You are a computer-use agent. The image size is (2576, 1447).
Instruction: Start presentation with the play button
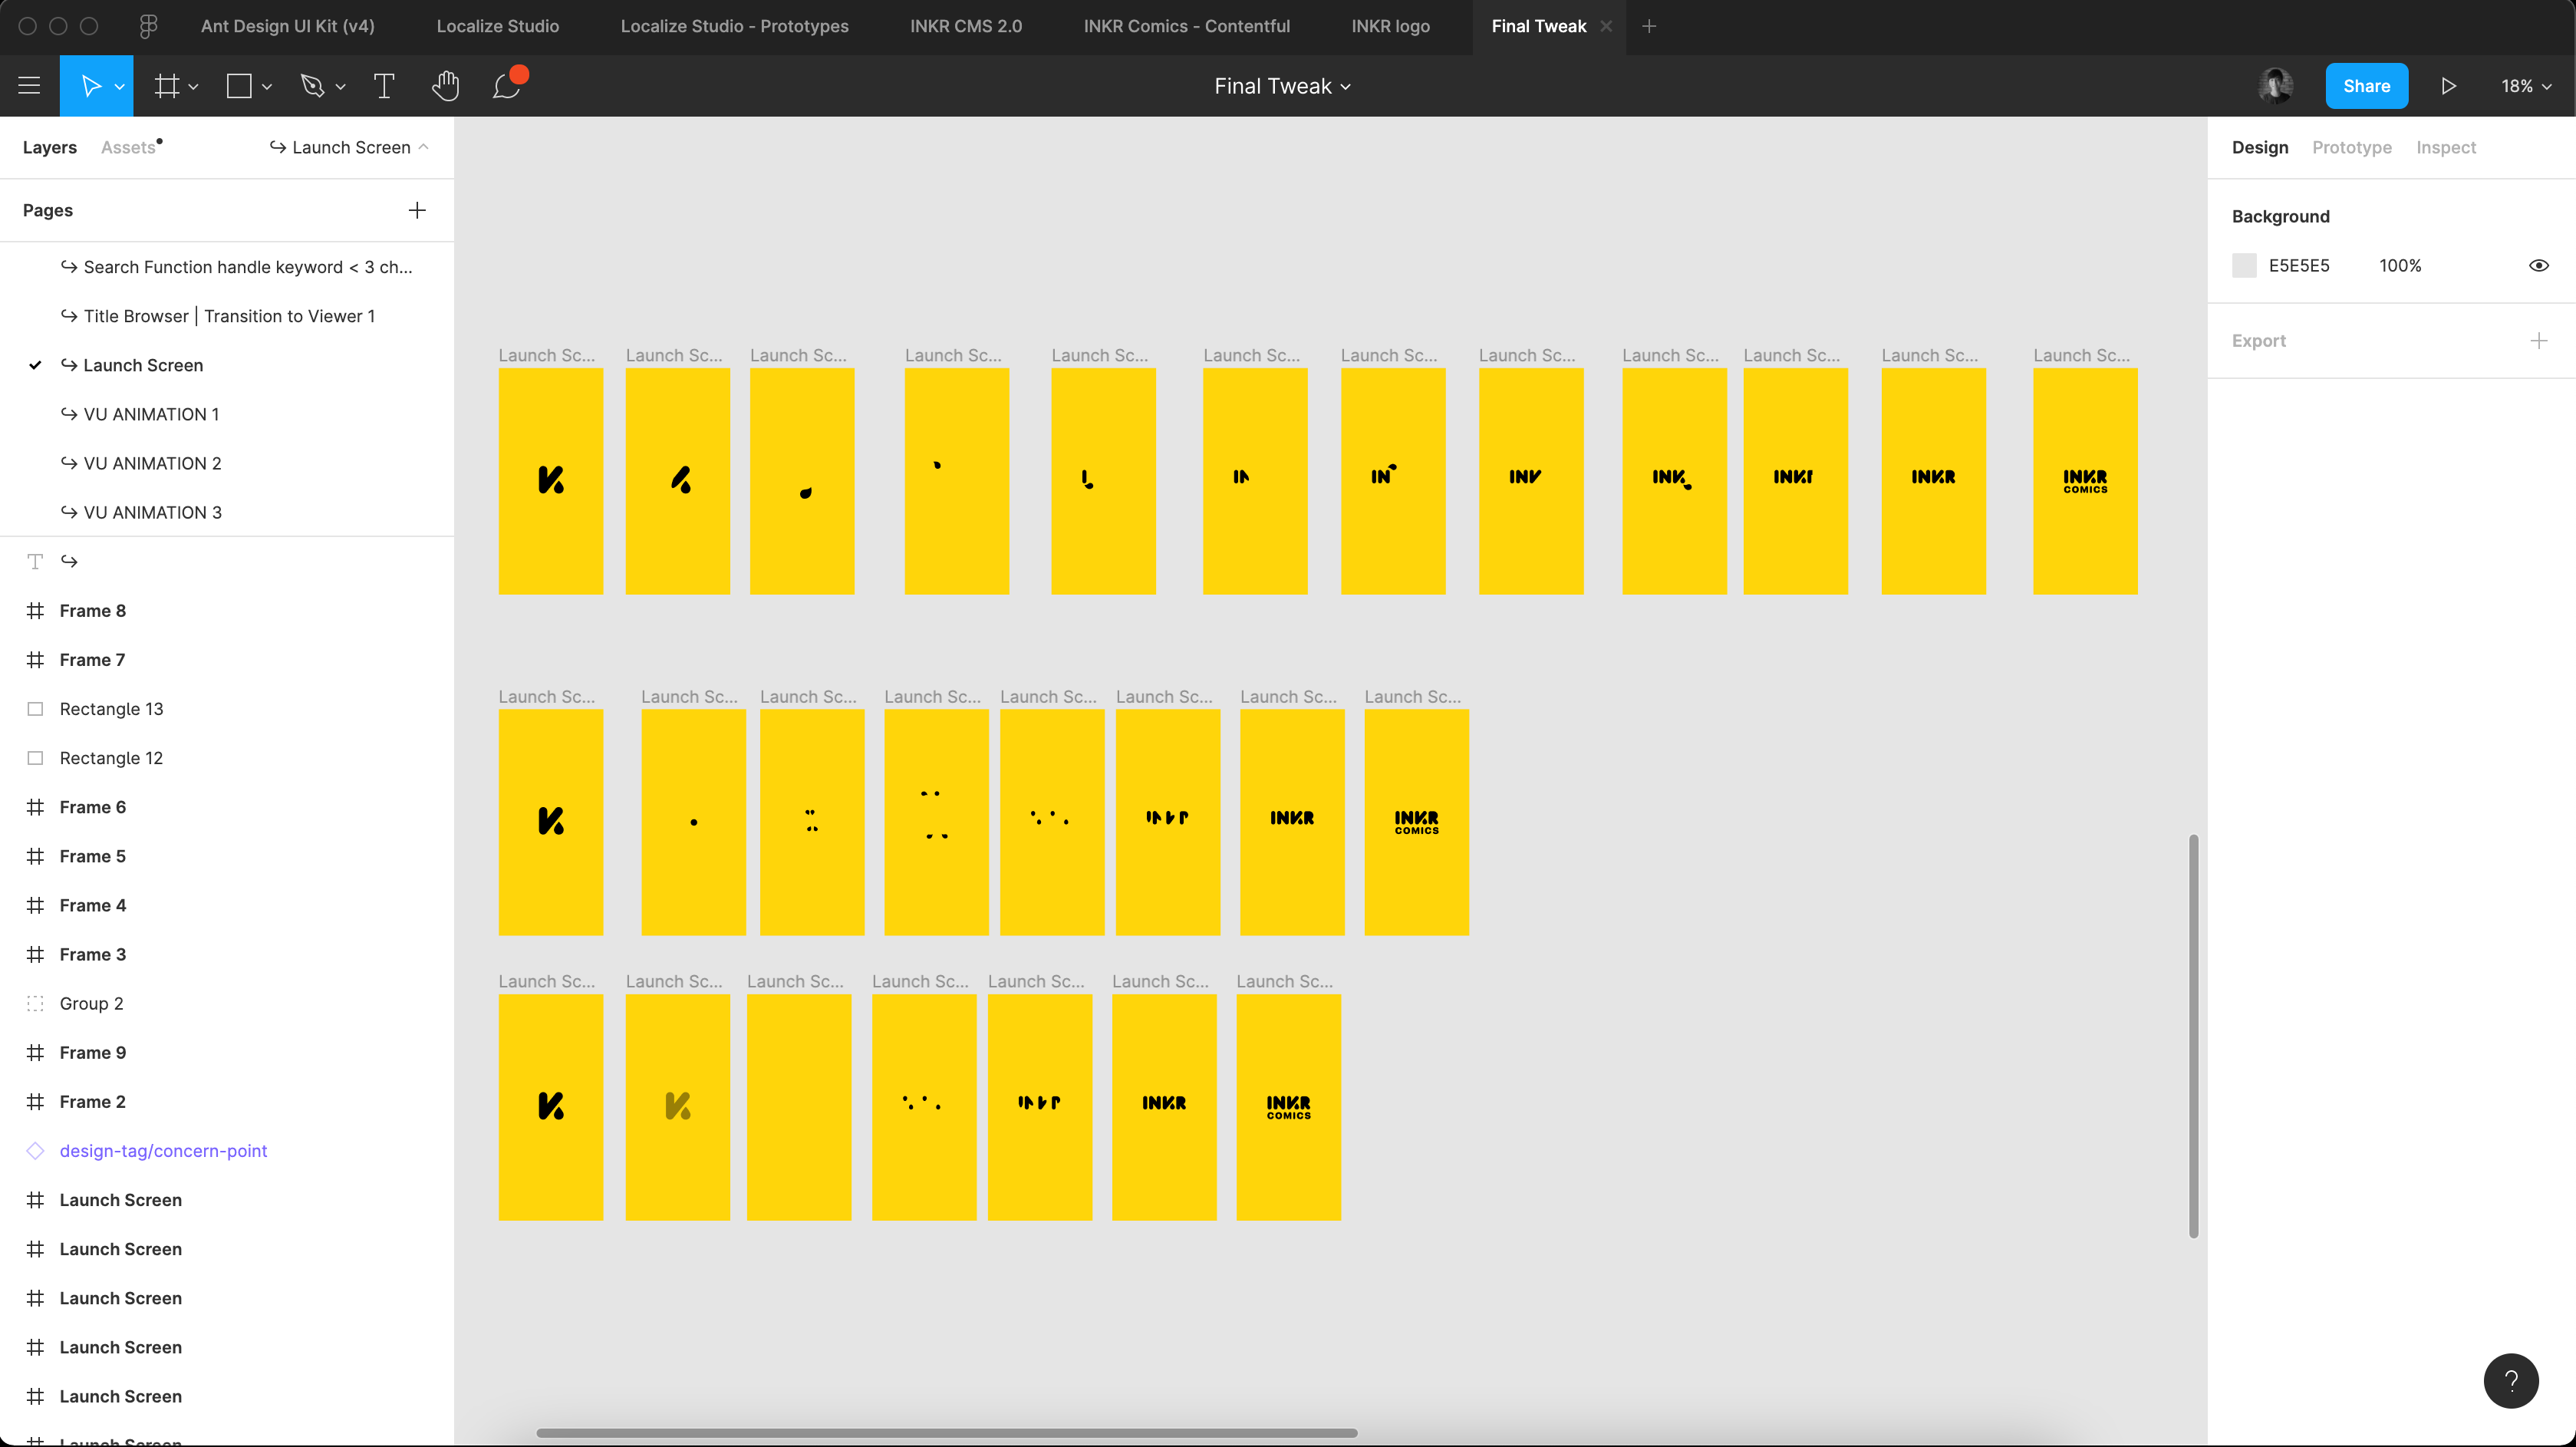(x=2449, y=86)
